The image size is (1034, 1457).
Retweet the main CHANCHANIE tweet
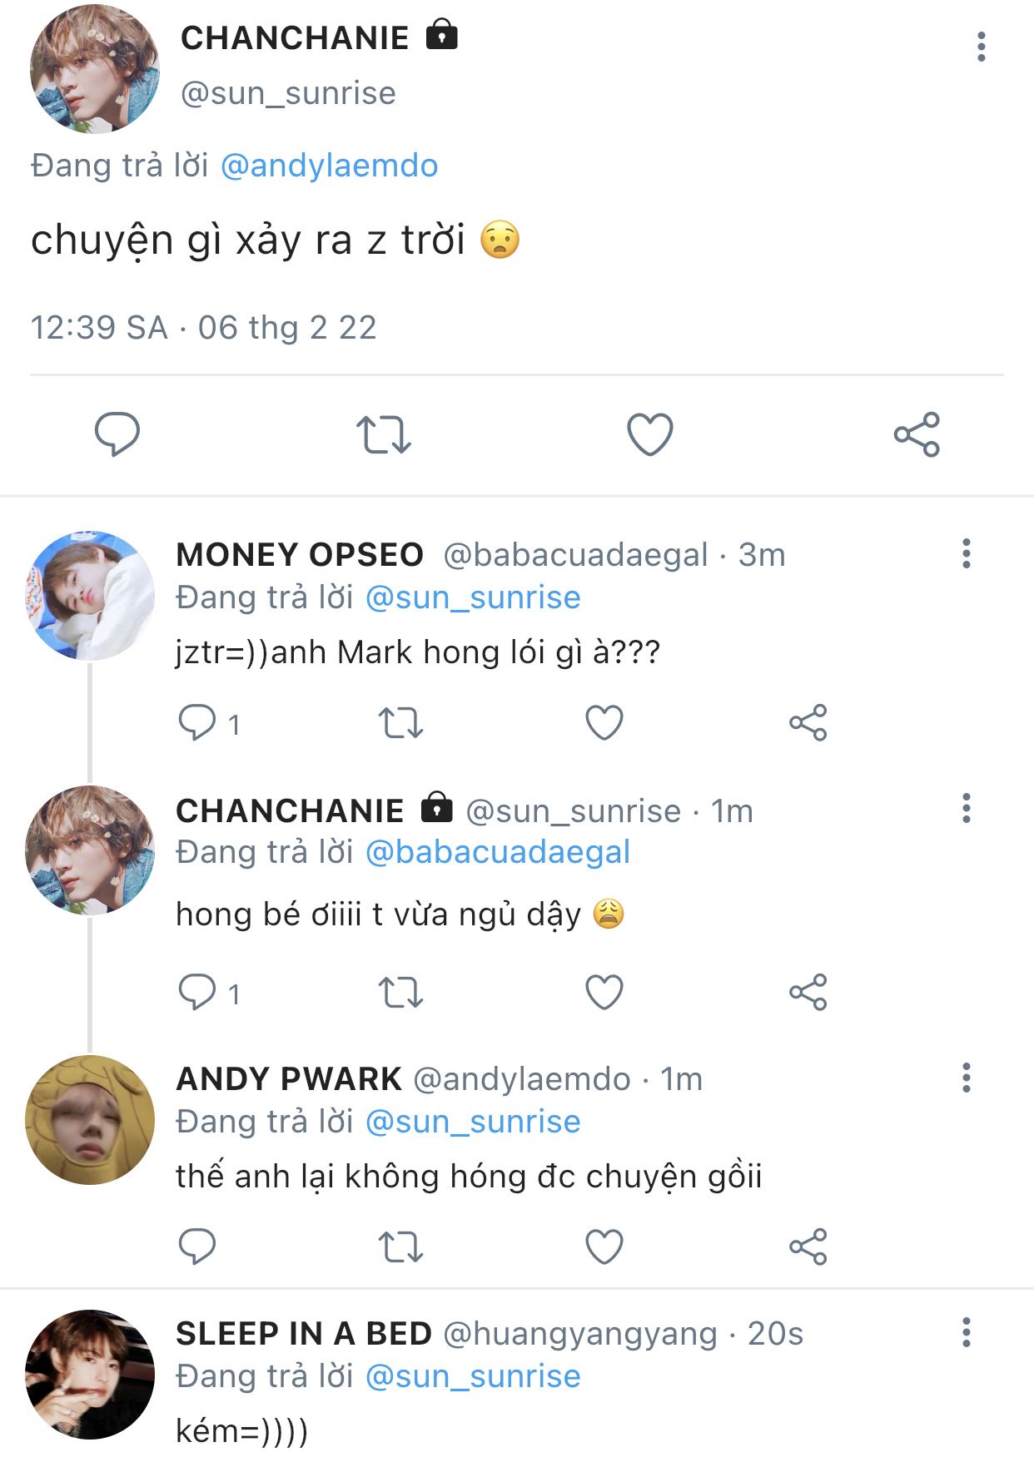(383, 434)
